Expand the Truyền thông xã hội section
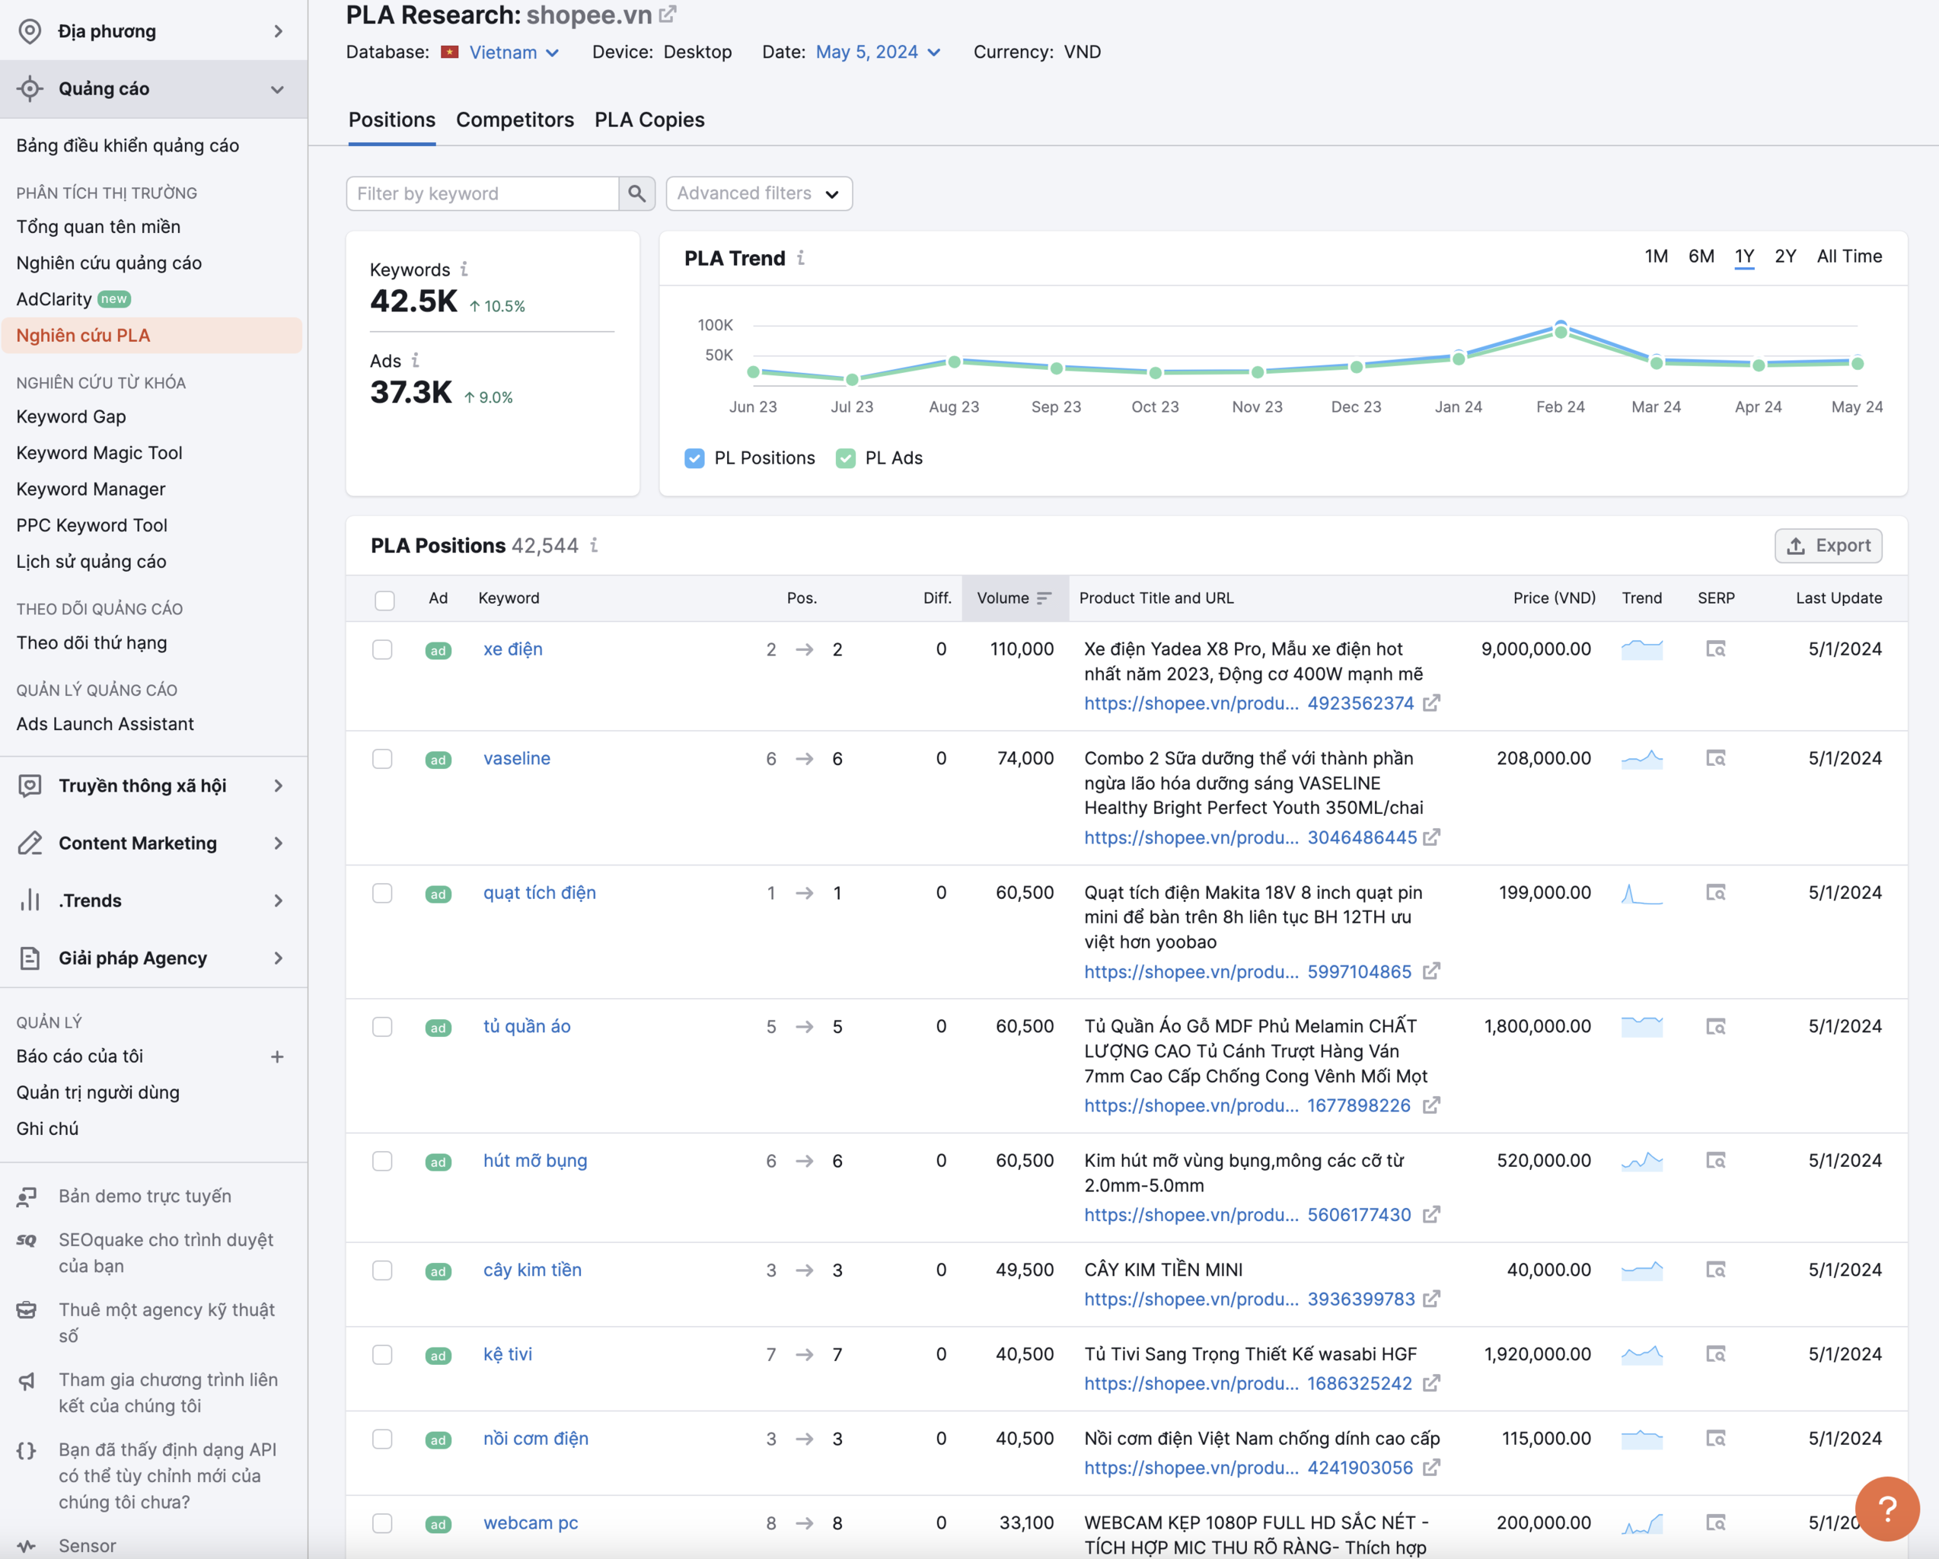 [278, 786]
